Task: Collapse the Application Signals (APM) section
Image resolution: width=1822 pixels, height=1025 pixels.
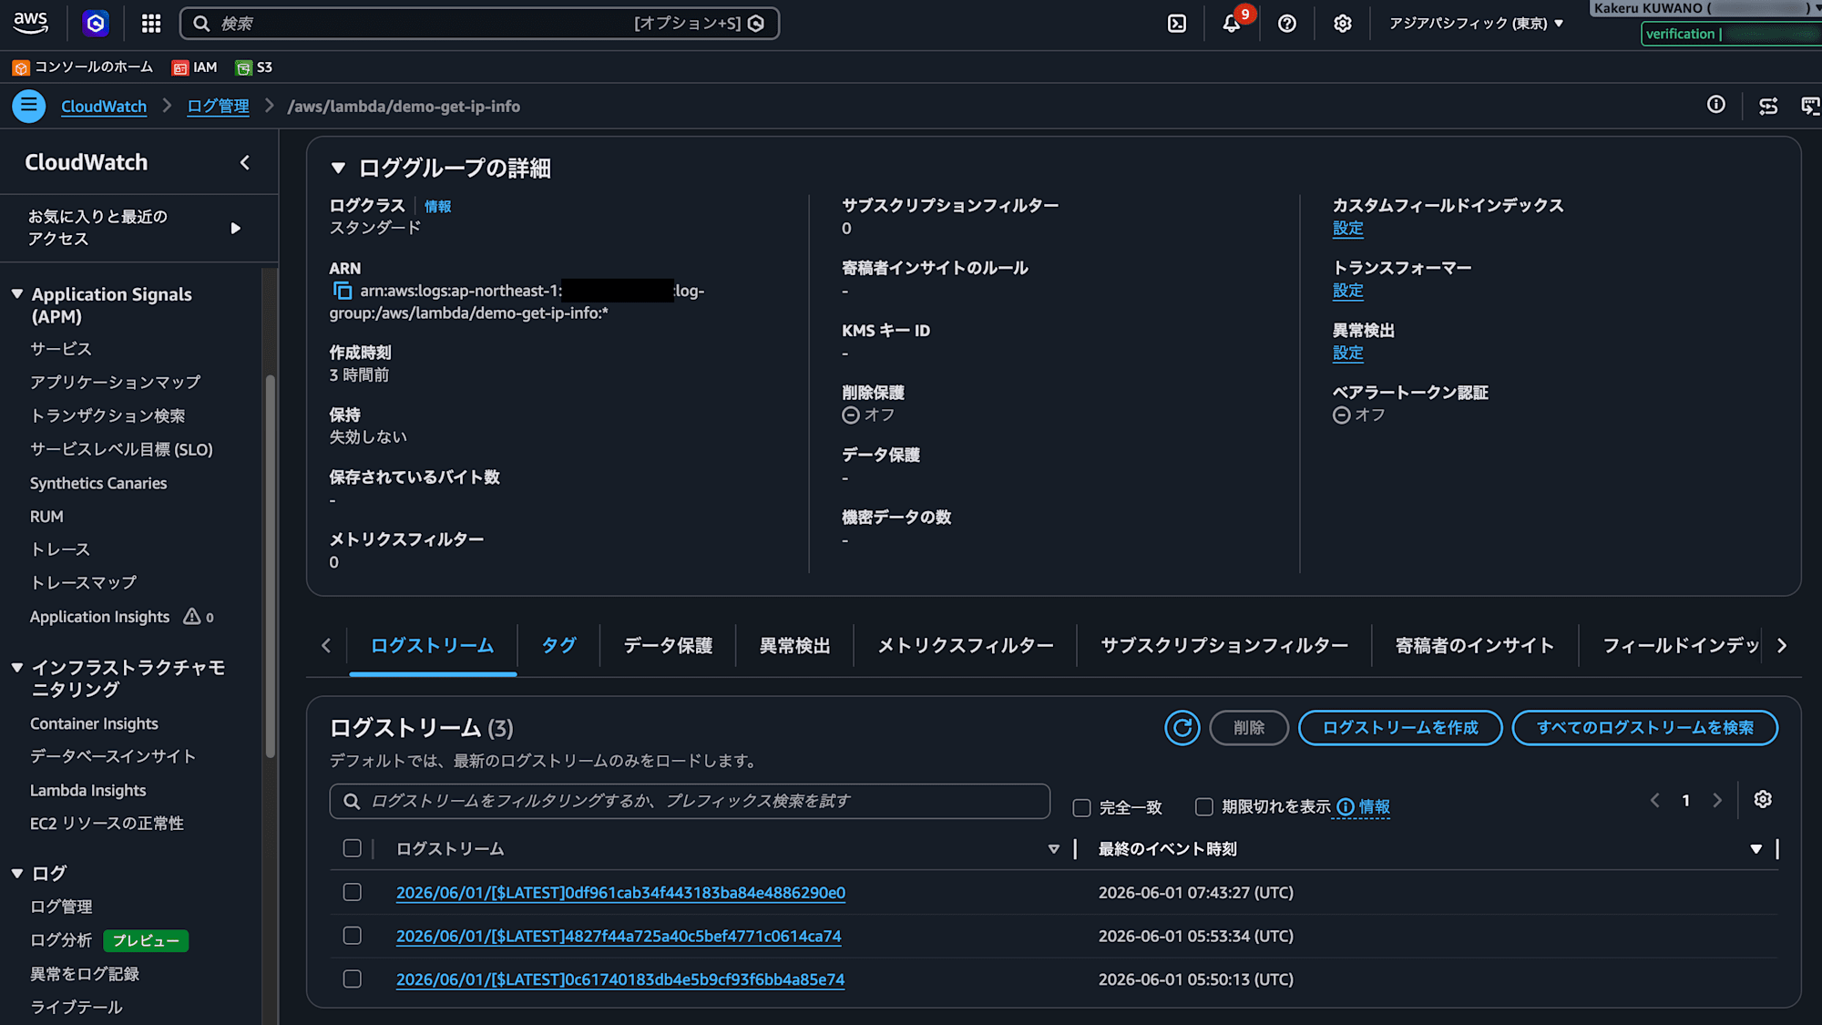Action: click(x=17, y=293)
